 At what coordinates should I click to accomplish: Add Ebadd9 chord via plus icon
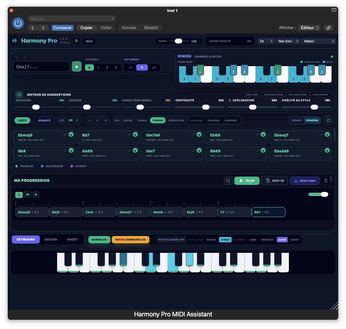(327, 150)
